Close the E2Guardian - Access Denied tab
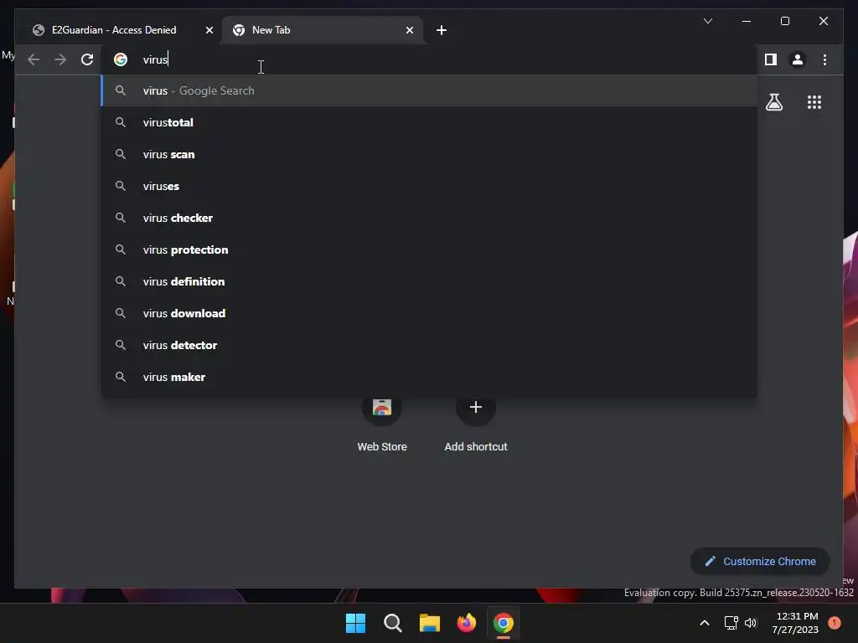 pos(209,30)
